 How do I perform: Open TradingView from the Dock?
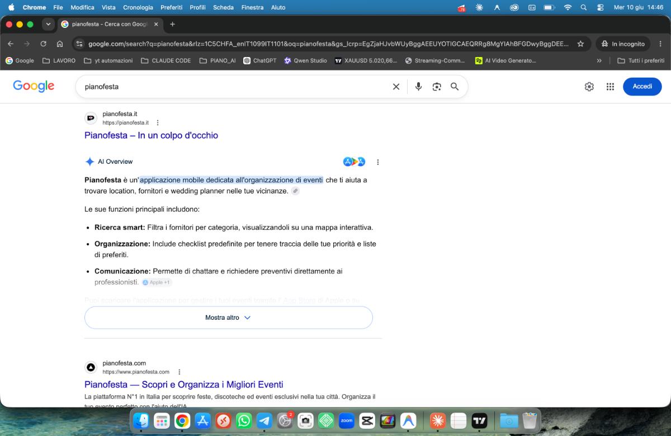(479, 420)
